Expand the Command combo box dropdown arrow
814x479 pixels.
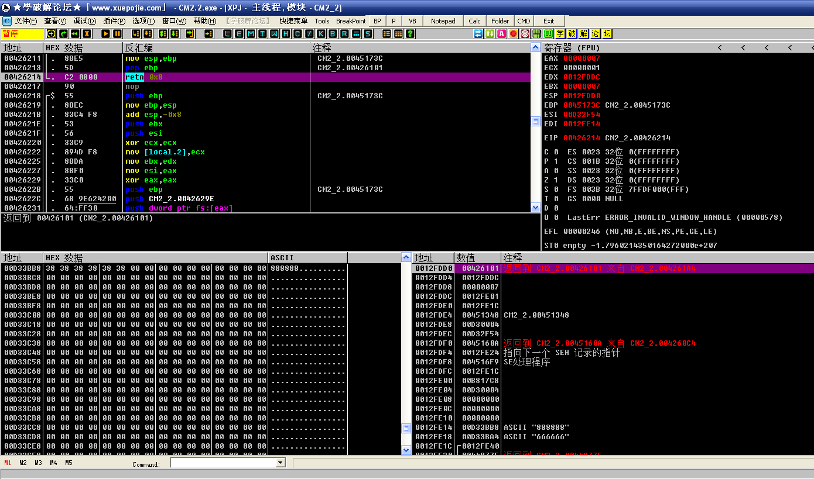pos(280,463)
